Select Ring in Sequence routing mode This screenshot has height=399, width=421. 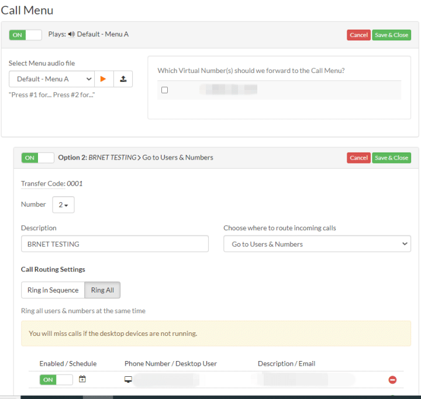[x=53, y=290]
